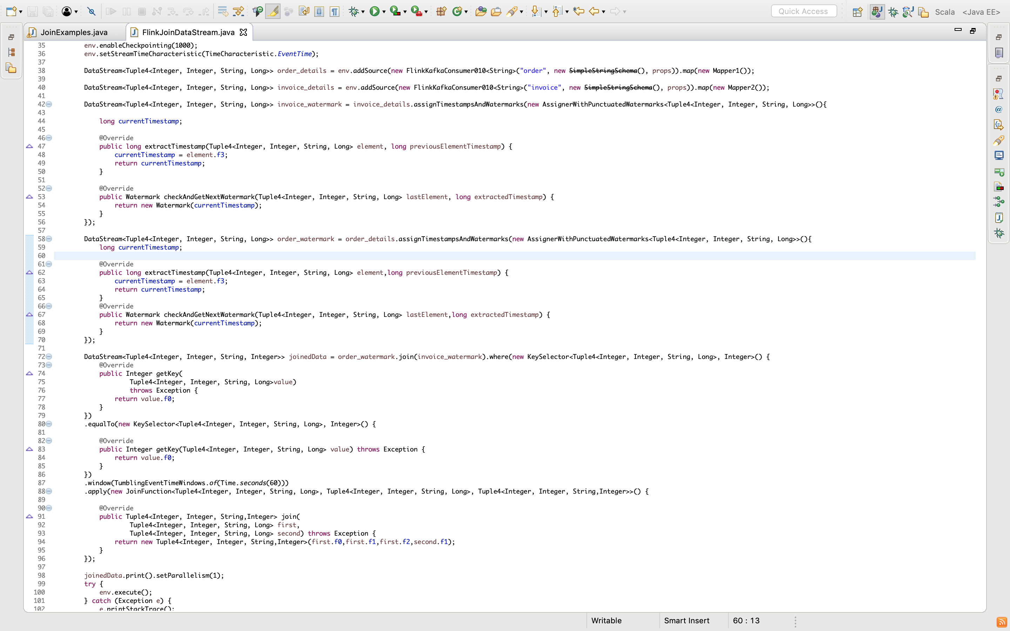Switch to Scala perspective
The width and height of the screenshot is (1010, 631).
click(944, 12)
